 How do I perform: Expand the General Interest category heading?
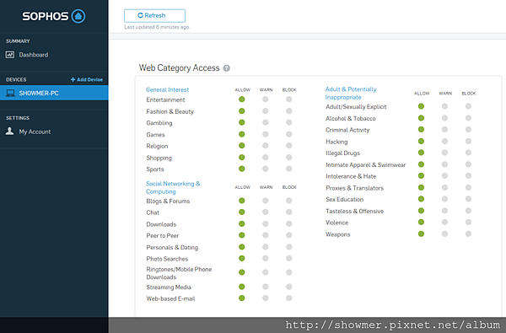167,89
